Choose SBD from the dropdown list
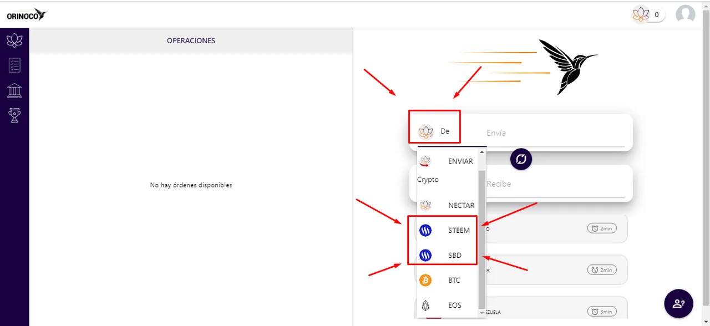The height and width of the screenshot is (326, 710). 448,256
